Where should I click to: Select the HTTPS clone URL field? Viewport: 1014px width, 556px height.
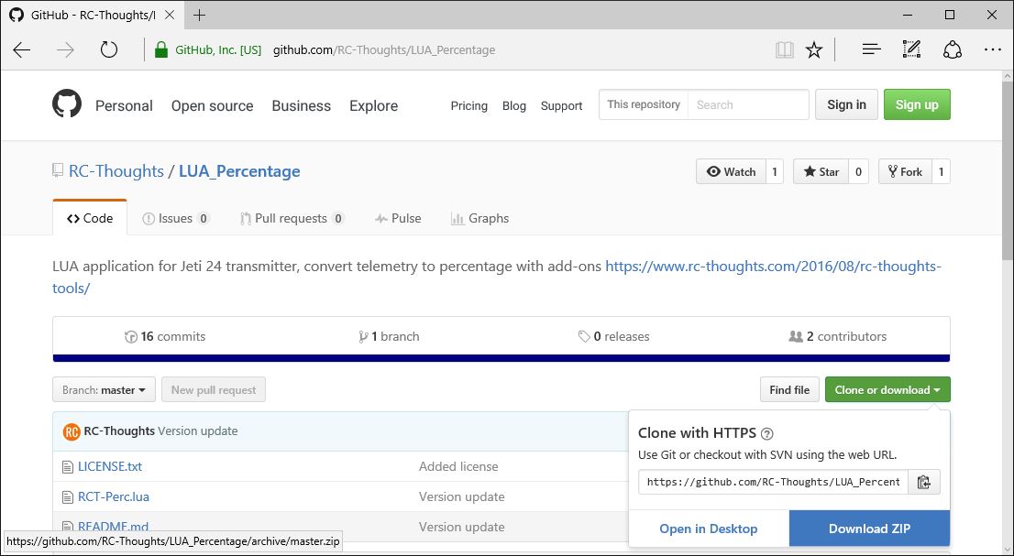click(774, 482)
